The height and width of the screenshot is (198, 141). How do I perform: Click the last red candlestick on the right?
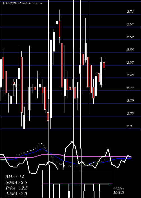104,65
